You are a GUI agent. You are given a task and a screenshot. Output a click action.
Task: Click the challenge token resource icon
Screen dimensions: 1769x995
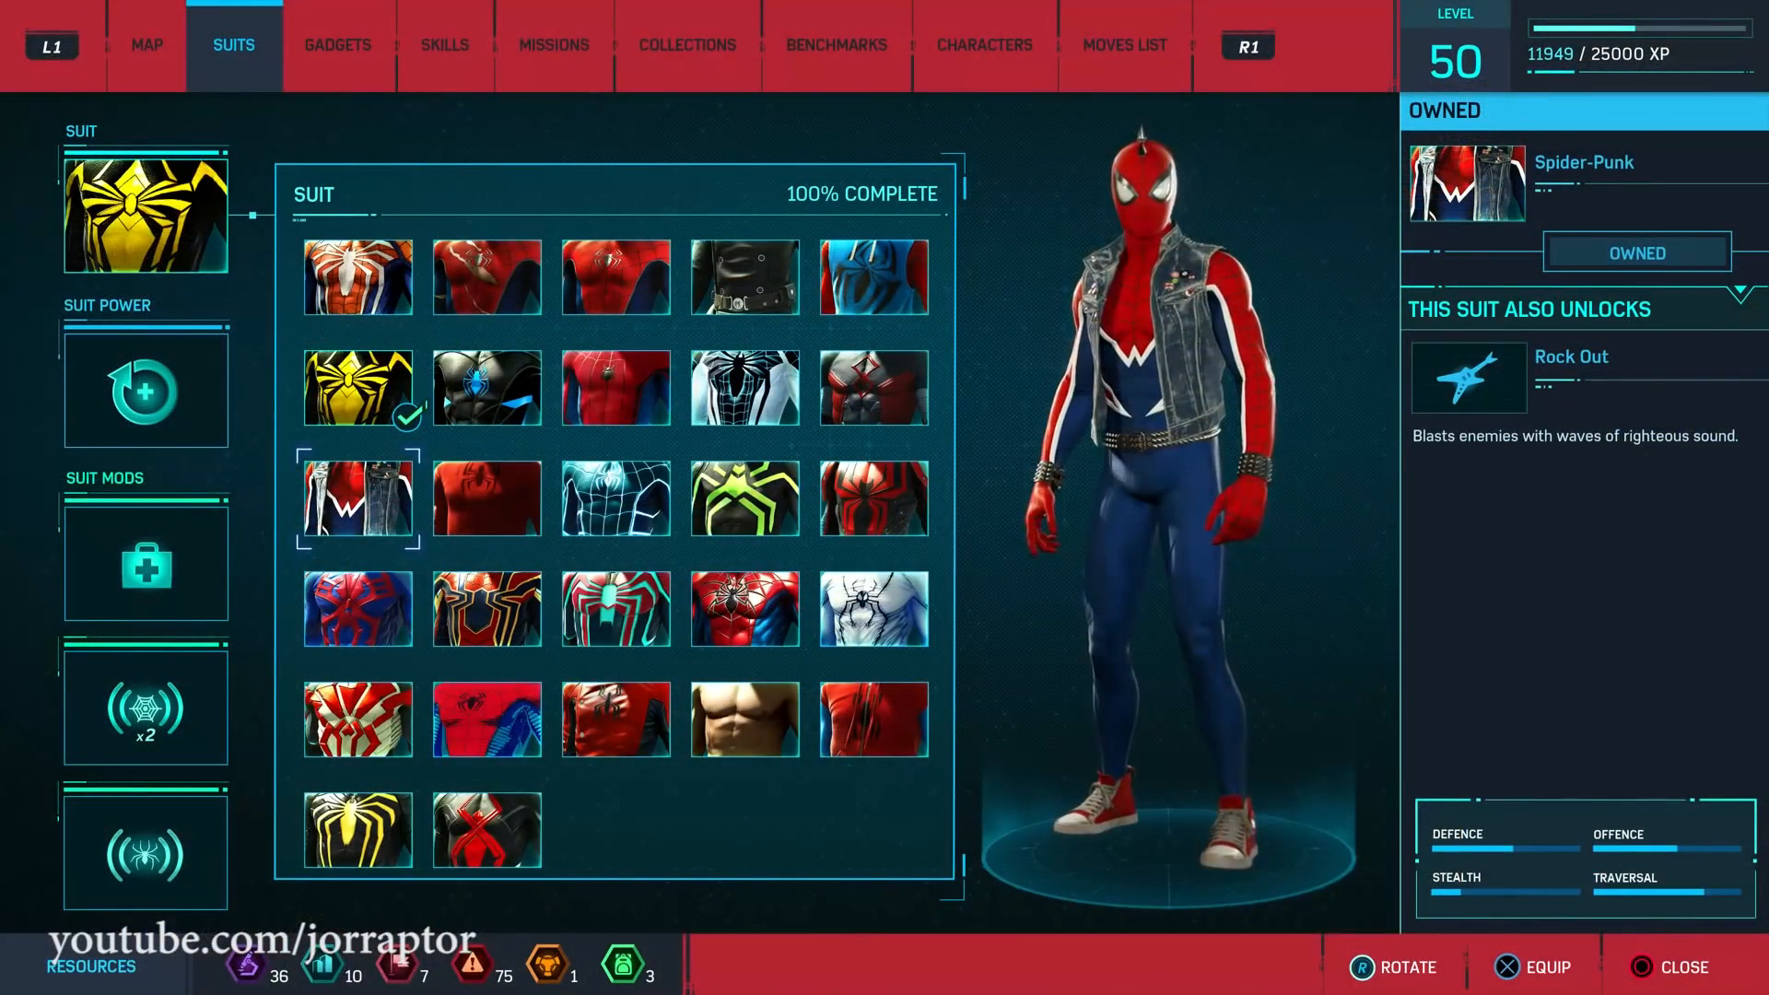click(x=547, y=966)
